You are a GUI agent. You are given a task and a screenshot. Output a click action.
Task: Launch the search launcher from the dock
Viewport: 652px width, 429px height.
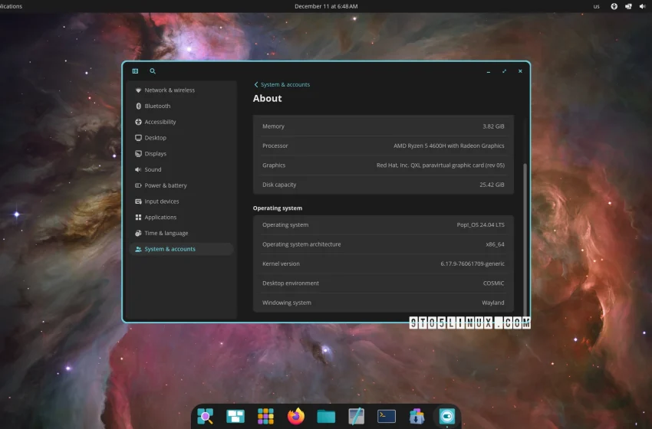click(206, 416)
